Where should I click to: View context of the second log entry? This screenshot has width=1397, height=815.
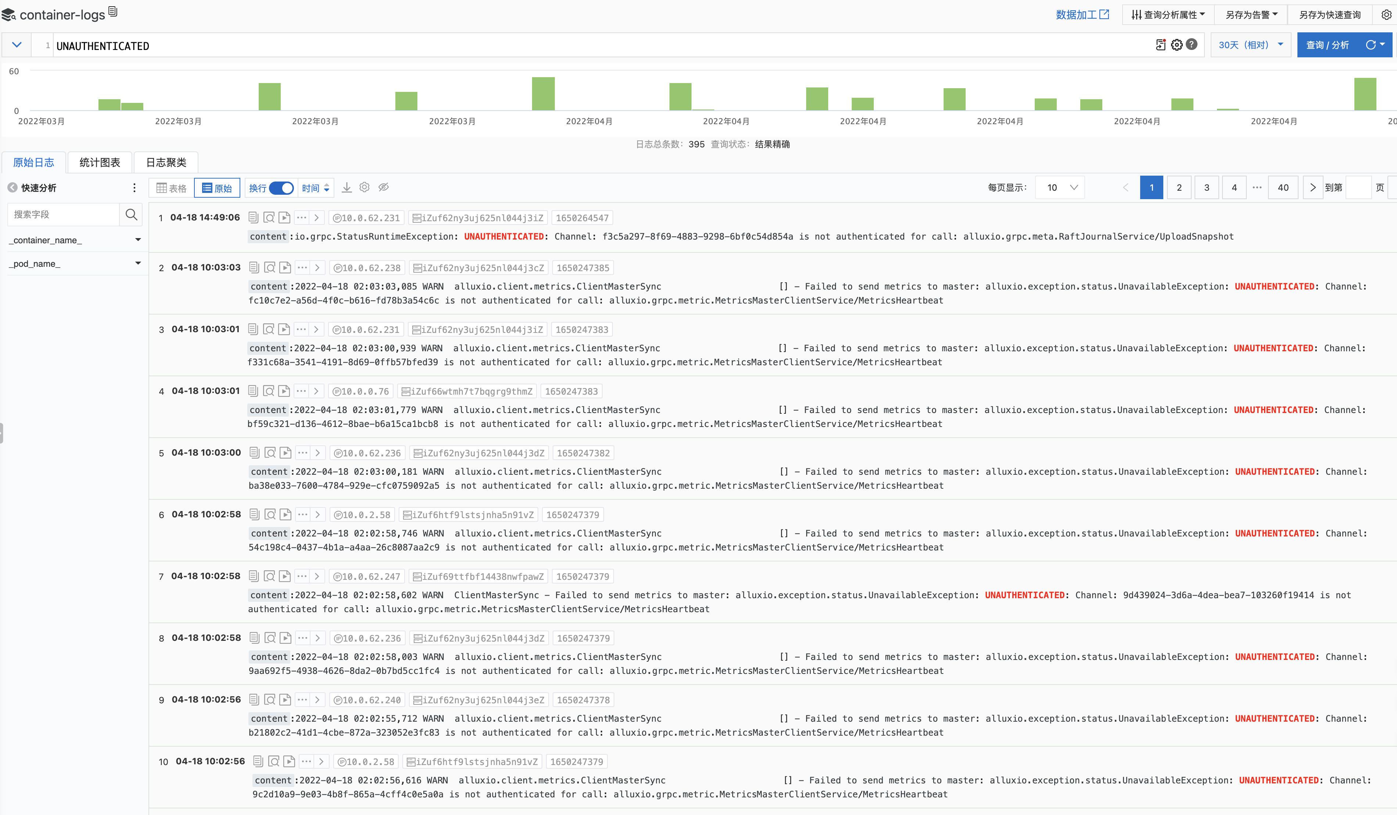tap(269, 267)
